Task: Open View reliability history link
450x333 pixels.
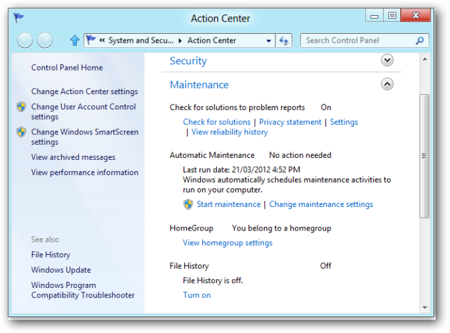Action: 230,132
